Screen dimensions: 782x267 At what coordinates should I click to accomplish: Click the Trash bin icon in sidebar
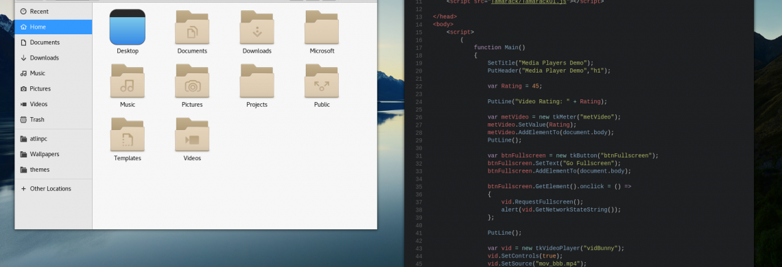click(x=23, y=120)
